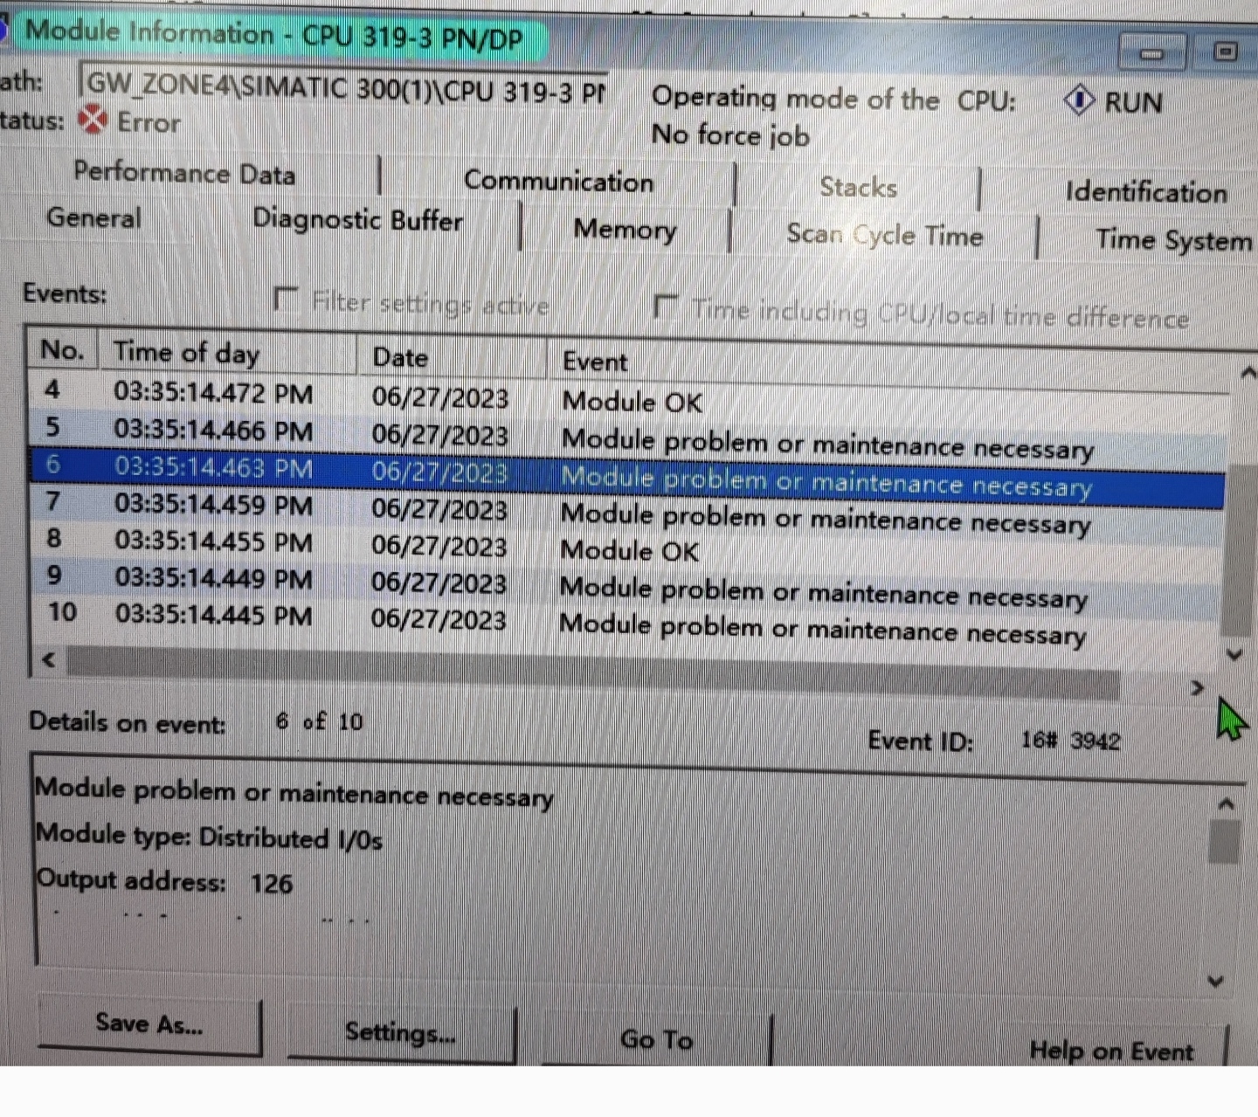Open the Stacks tab

(x=858, y=187)
